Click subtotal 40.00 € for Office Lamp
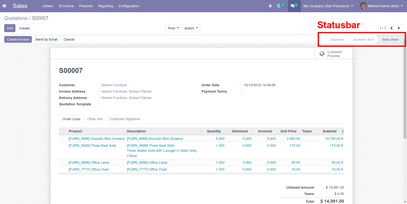Screen dimensions: 407x204 [x=337, y=163]
